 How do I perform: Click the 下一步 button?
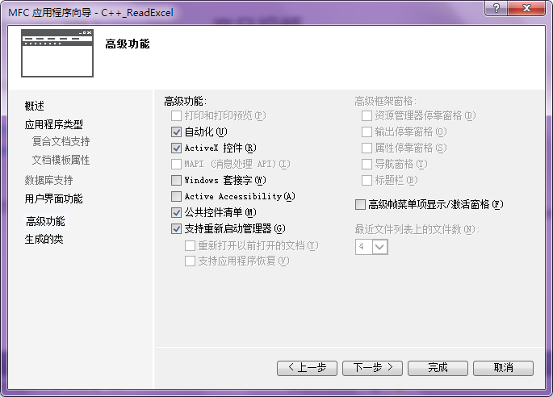click(x=372, y=368)
